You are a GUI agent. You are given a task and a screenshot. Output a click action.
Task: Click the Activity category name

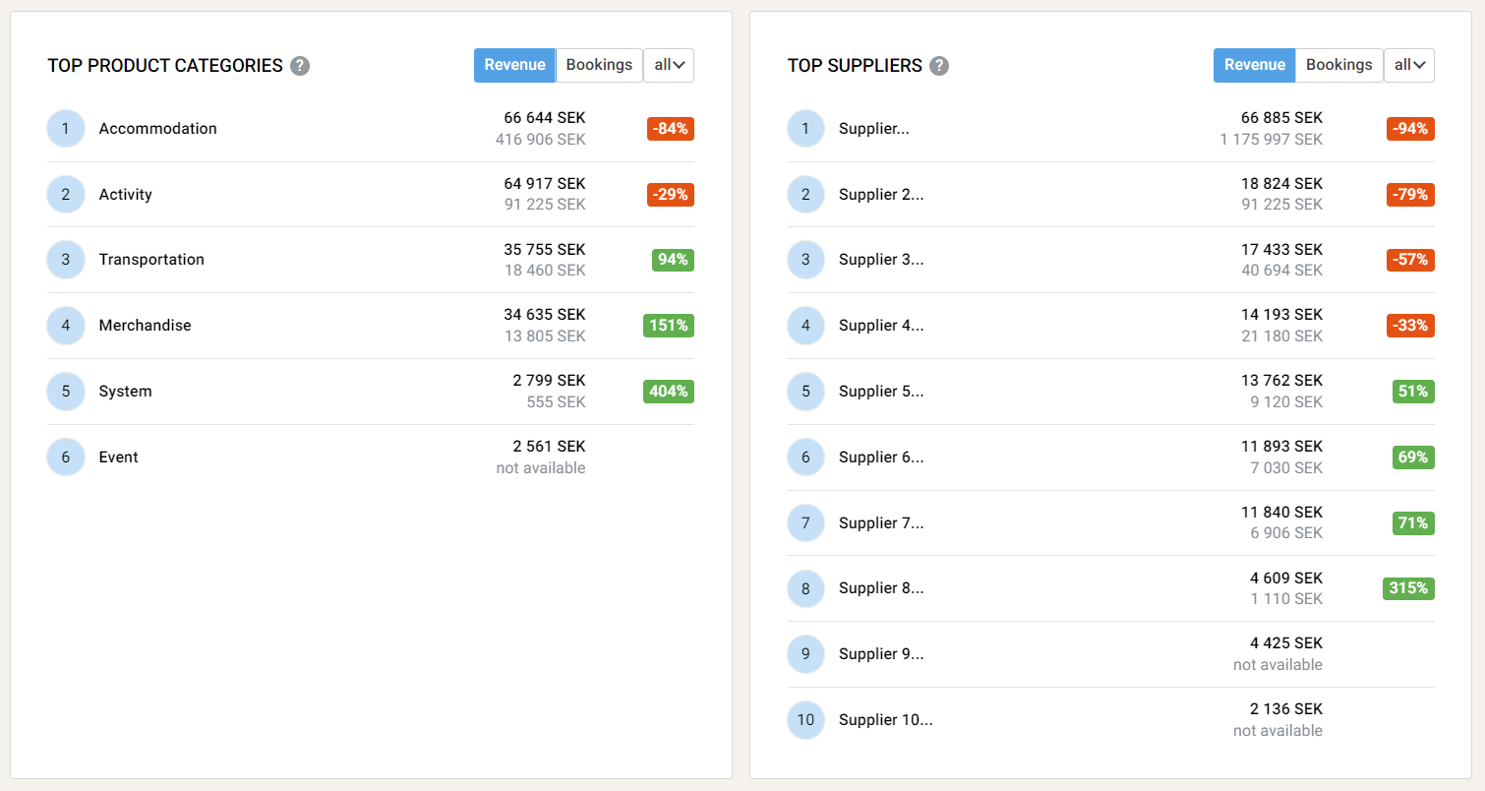[125, 195]
